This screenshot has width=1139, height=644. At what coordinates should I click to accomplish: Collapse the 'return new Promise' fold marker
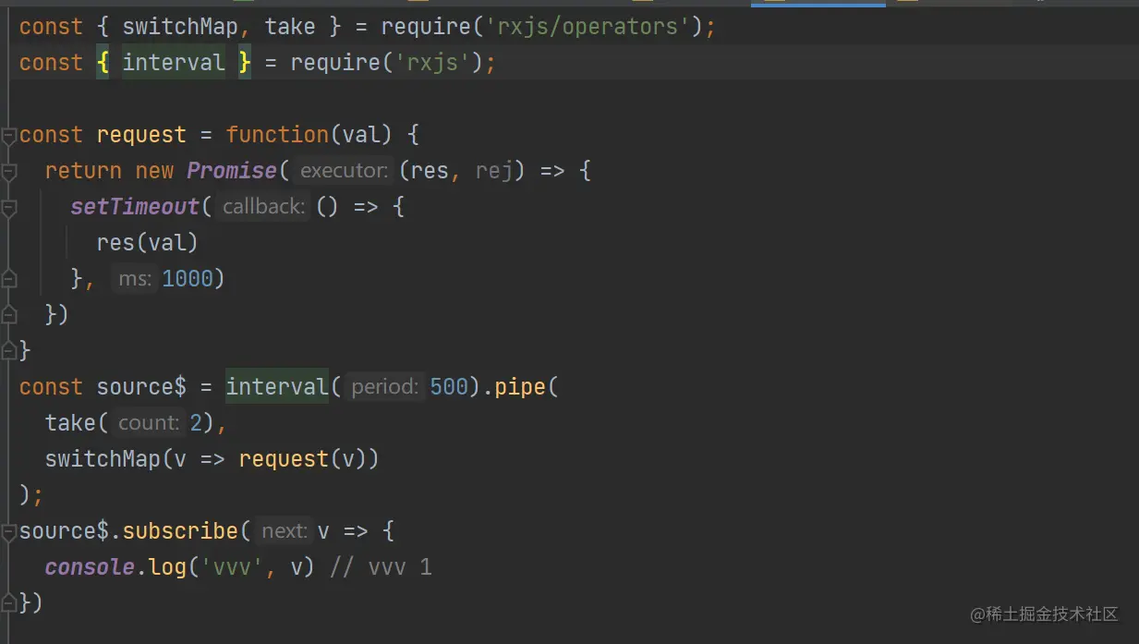click(8, 172)
